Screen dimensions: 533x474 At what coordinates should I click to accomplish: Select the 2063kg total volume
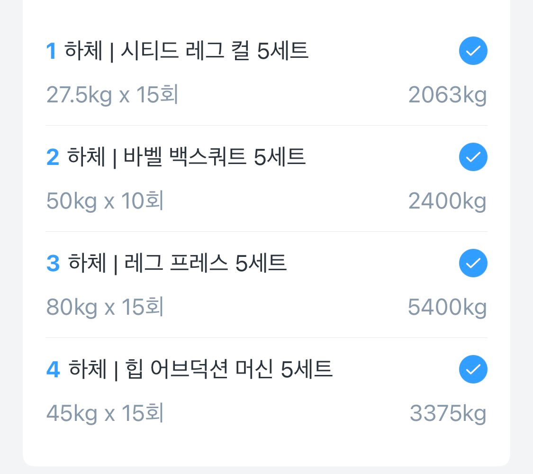pos(447,95)
